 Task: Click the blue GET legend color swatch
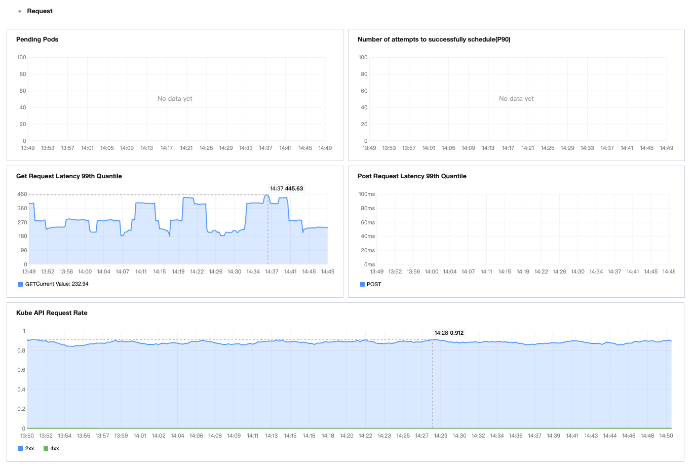[21, 284]
